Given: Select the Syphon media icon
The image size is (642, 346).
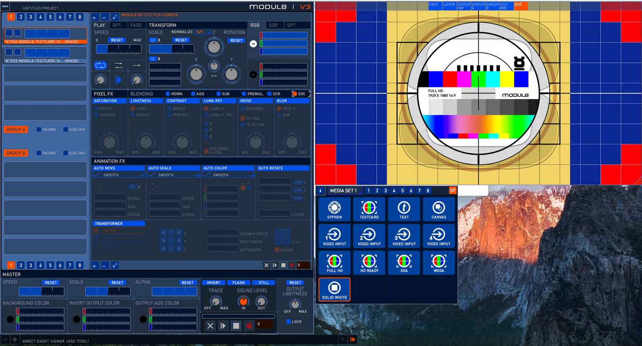Looking at the screenshot, I should coord(334,209).
